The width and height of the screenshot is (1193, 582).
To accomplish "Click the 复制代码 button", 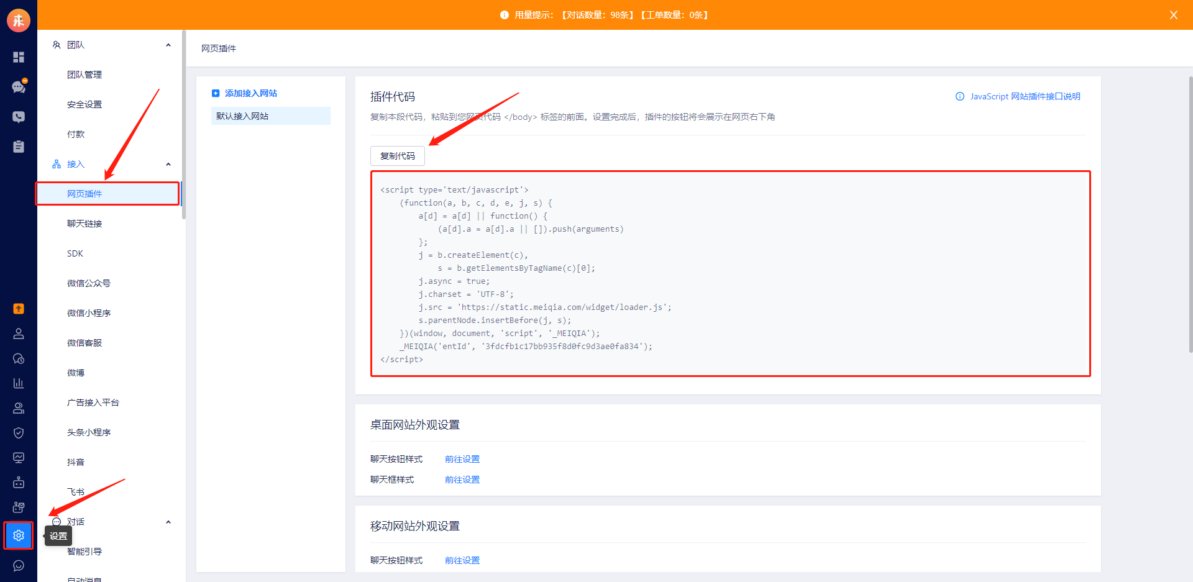I will (398, 156).
